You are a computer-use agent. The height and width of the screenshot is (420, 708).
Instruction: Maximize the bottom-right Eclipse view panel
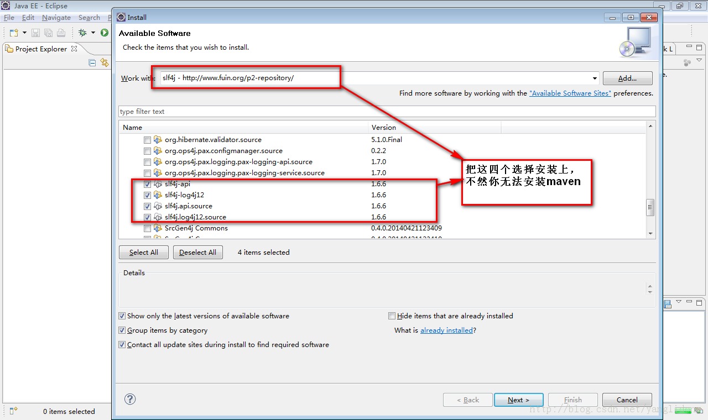tap(699, 302)
